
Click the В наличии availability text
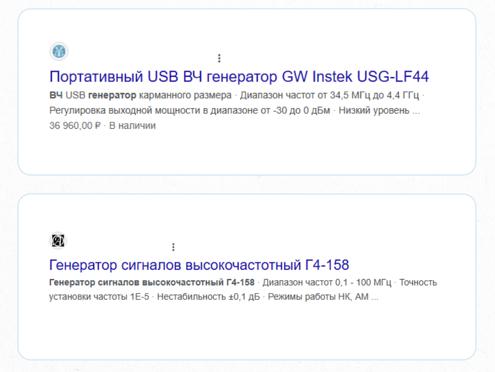(x=132, y=125)
